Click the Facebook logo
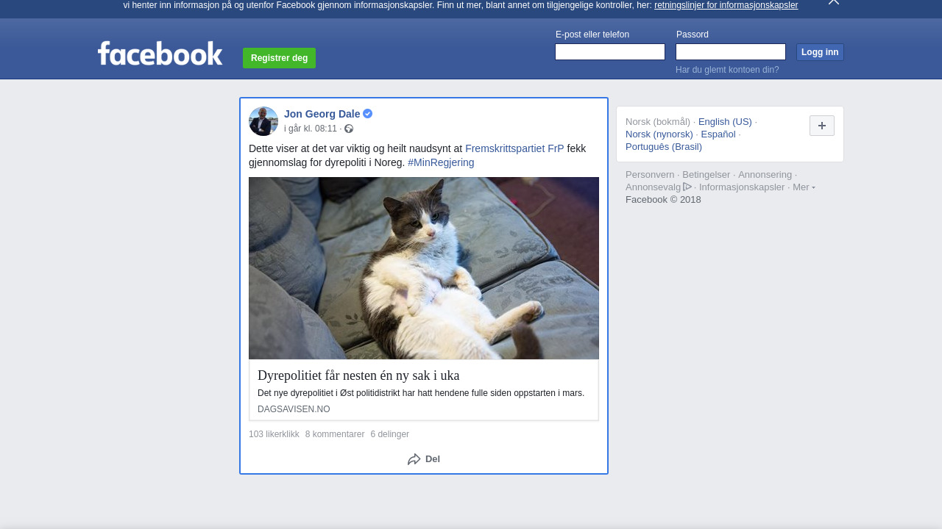942x529 pixels. click(160, 53)
